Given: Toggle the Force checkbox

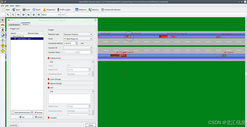Looking at the screenshot, I should (x=68, y=65).
